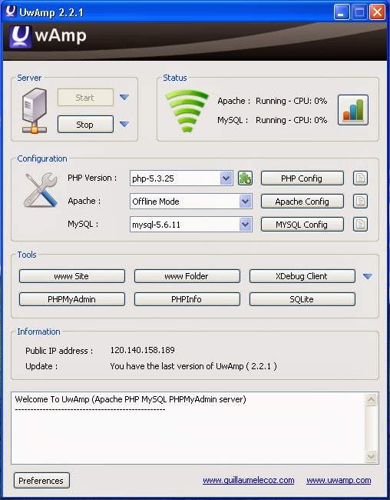Open Apache Config
The height and width of the screenshot is (500, 390).
coord(302,202)
